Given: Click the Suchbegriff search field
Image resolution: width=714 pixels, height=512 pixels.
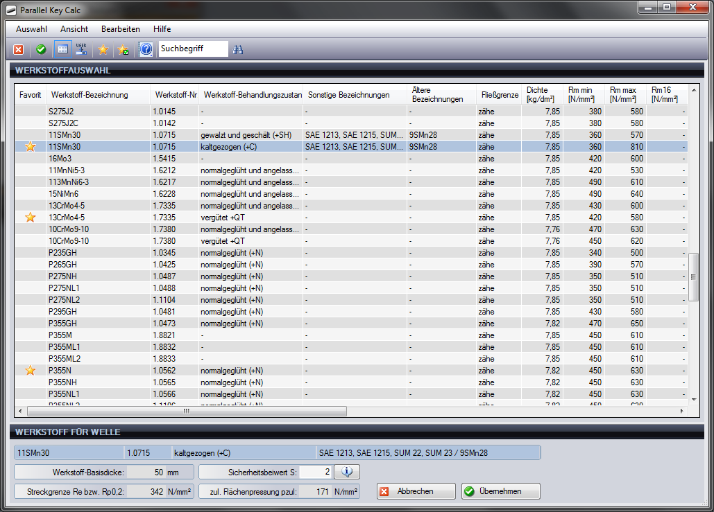Looking at the screenshot, I should coord(193,49).
